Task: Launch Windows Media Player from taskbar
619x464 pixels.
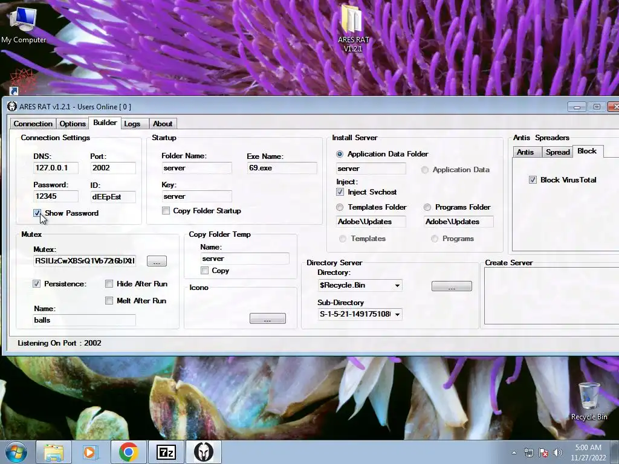Action: pos(91,452)
